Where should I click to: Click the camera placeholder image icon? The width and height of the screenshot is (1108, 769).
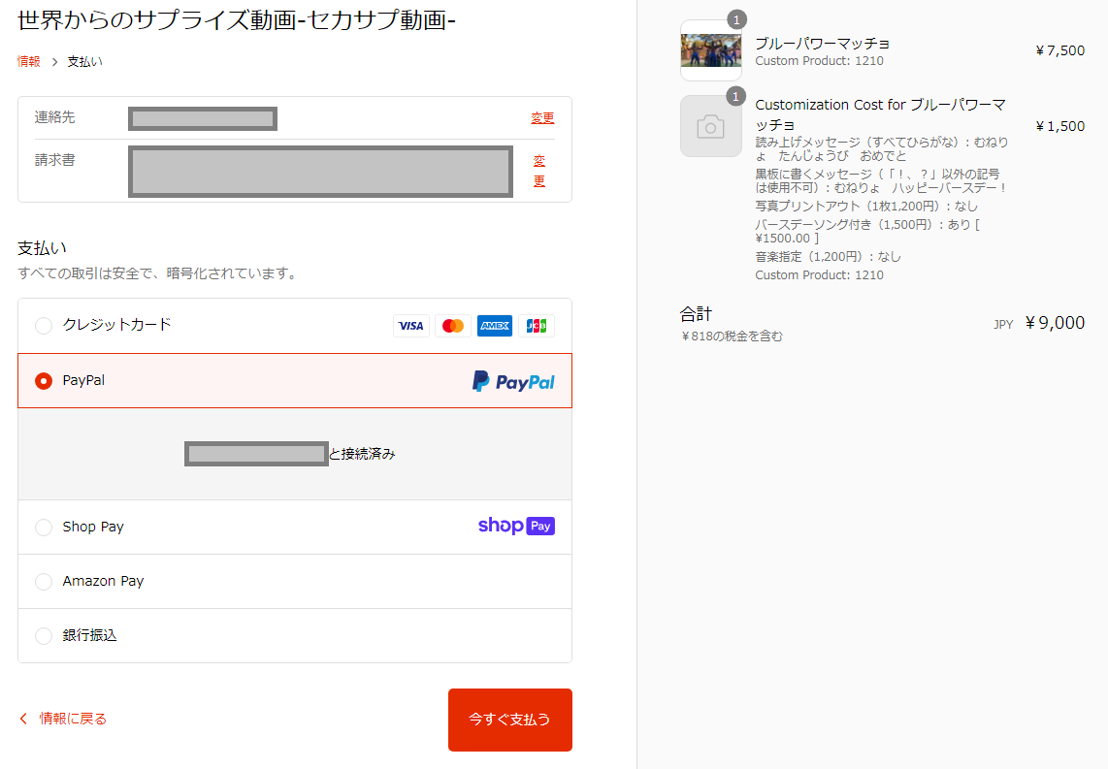tap(711, 126)
